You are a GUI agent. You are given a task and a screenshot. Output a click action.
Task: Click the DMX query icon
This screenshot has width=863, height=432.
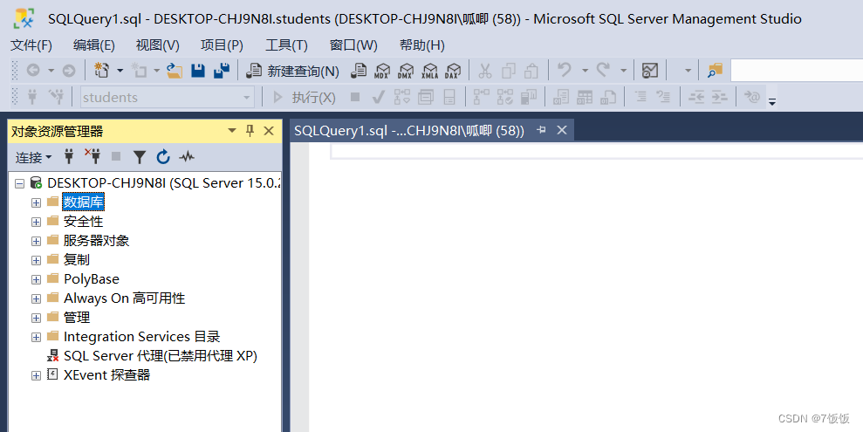pyautogui.click(x=406, y=71)
